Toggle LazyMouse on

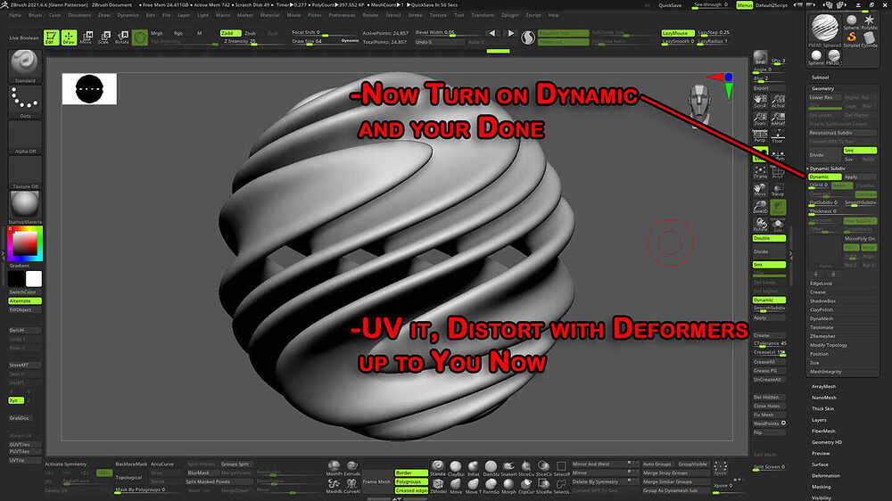tap(677, 33)
